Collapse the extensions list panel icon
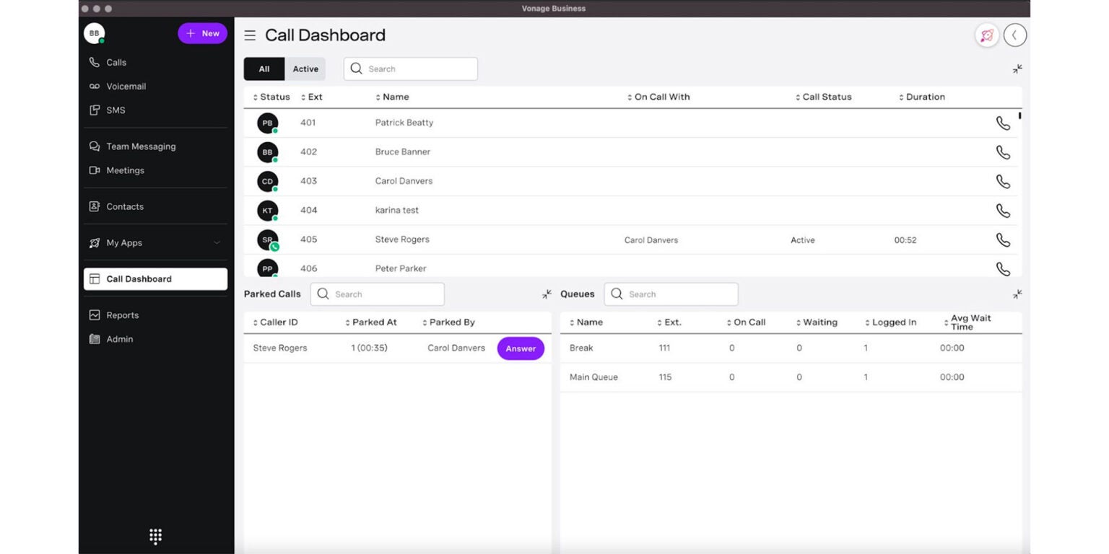 point(1017,69)
